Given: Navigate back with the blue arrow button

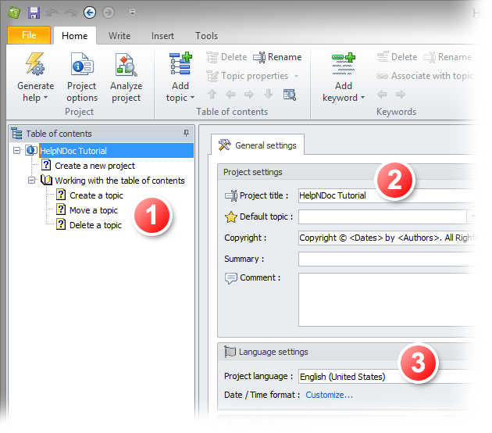Looking at the screenshot, I should tap(90, 13).
